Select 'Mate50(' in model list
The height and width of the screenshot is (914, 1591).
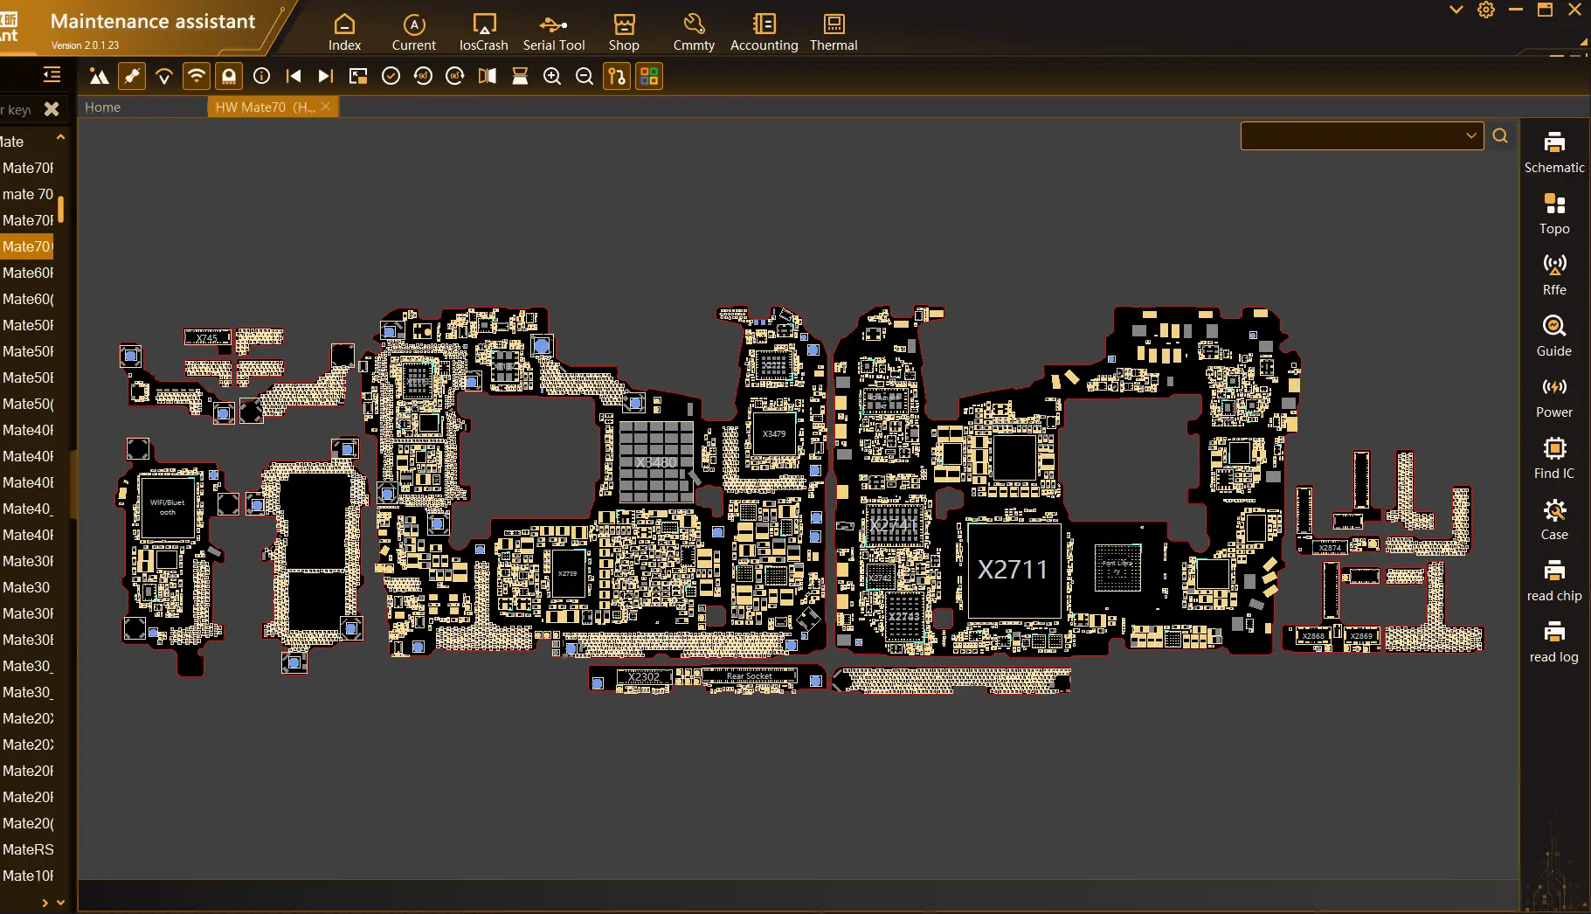pyautogui.click(x=27, y=404)
